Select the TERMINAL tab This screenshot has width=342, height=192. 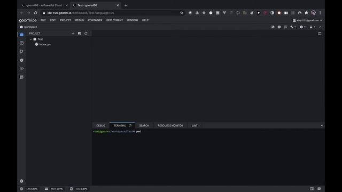click(x=120, y=126)
